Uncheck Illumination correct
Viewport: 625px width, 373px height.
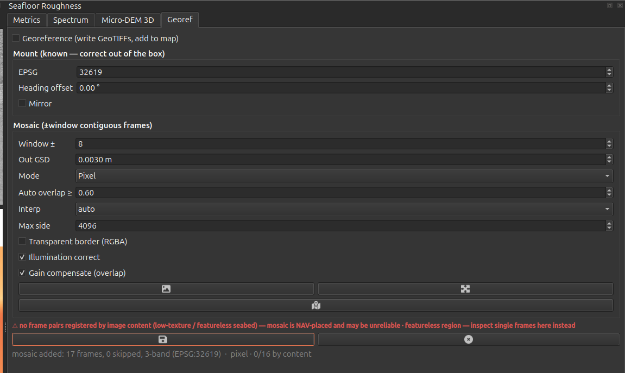[x=22, y=257]
